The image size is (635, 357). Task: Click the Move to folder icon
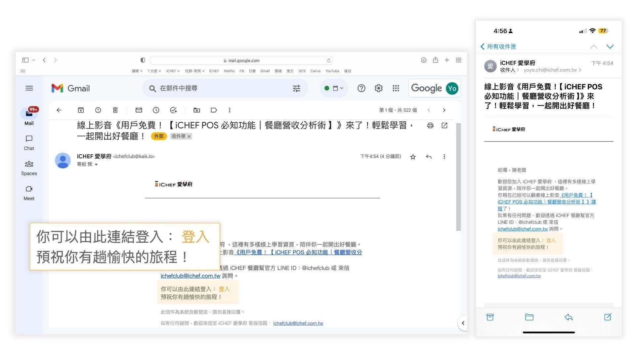tap(196, 110)
